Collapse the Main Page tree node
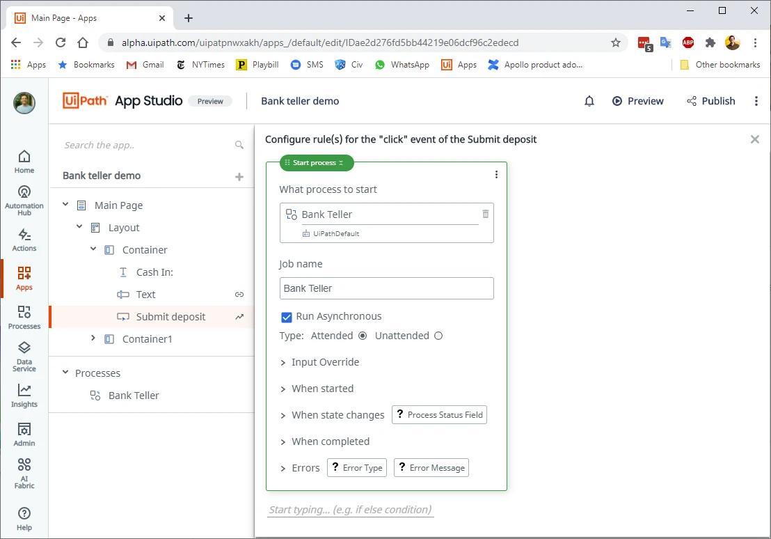Screen dimensions: 771x539 click(65, 204)
